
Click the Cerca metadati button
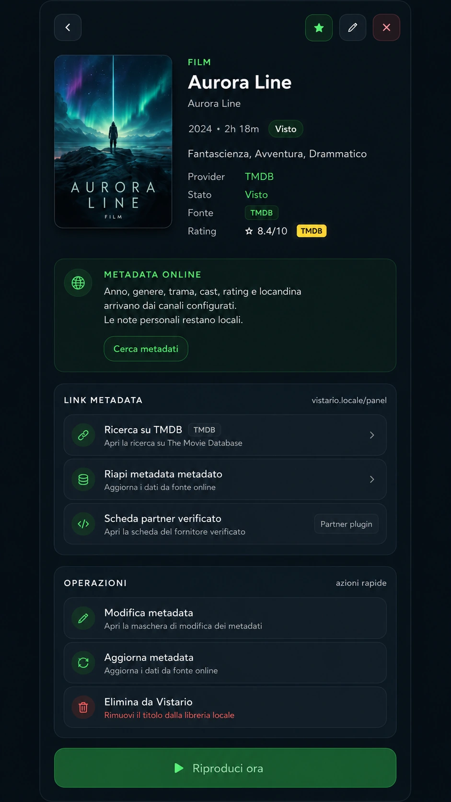tap(146, 349)
